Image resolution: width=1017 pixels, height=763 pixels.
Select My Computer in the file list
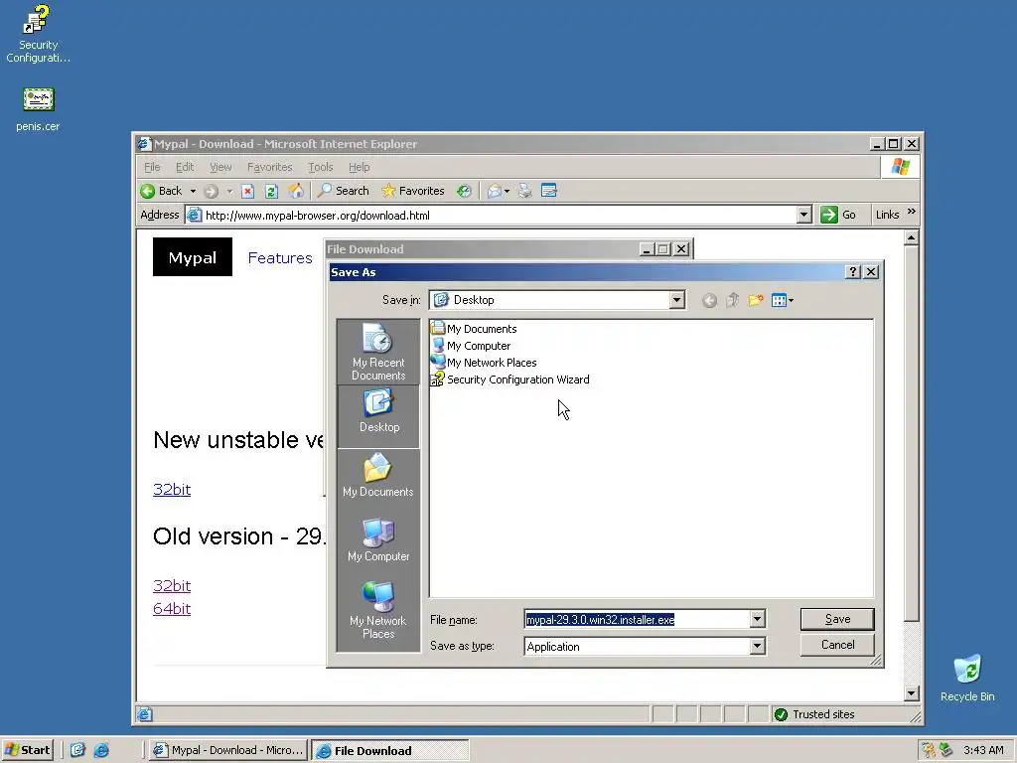471,346
